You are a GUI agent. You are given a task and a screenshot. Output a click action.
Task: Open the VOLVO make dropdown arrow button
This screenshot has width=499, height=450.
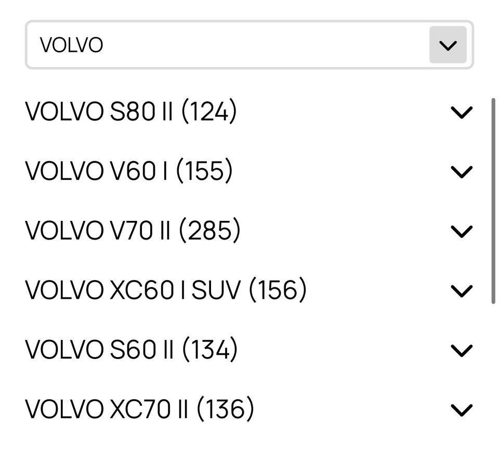tap(448, 45)
